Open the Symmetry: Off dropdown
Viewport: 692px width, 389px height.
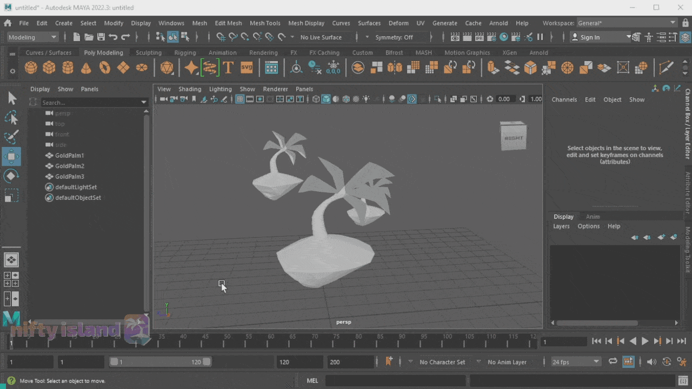[395, 37]
